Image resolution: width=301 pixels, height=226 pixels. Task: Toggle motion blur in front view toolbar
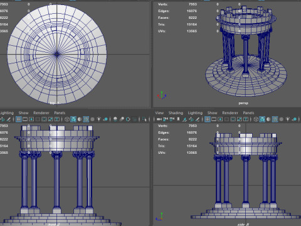[x=122, y=119]
